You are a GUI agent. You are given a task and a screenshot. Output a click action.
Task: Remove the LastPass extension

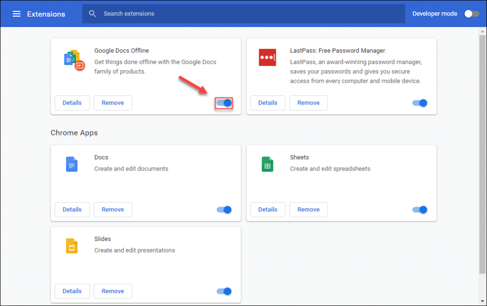308,103
